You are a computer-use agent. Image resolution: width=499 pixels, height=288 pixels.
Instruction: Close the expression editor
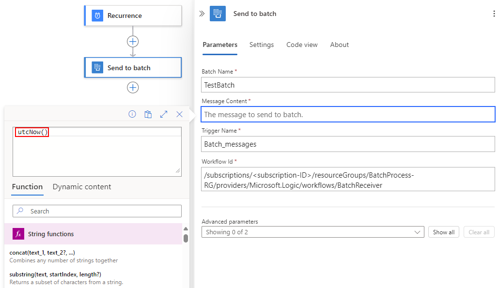[180, 114]
